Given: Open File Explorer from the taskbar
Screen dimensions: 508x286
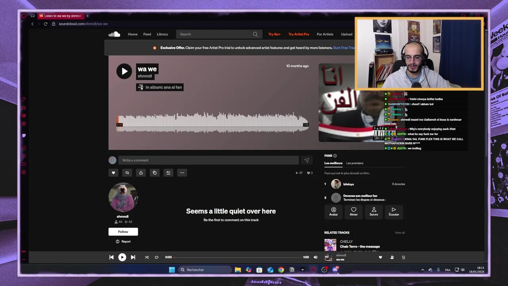Looking at the screenshot, I should tap(238, 270).
